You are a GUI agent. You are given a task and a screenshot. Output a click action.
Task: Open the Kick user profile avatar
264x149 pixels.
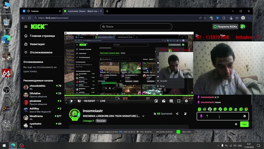242,27
